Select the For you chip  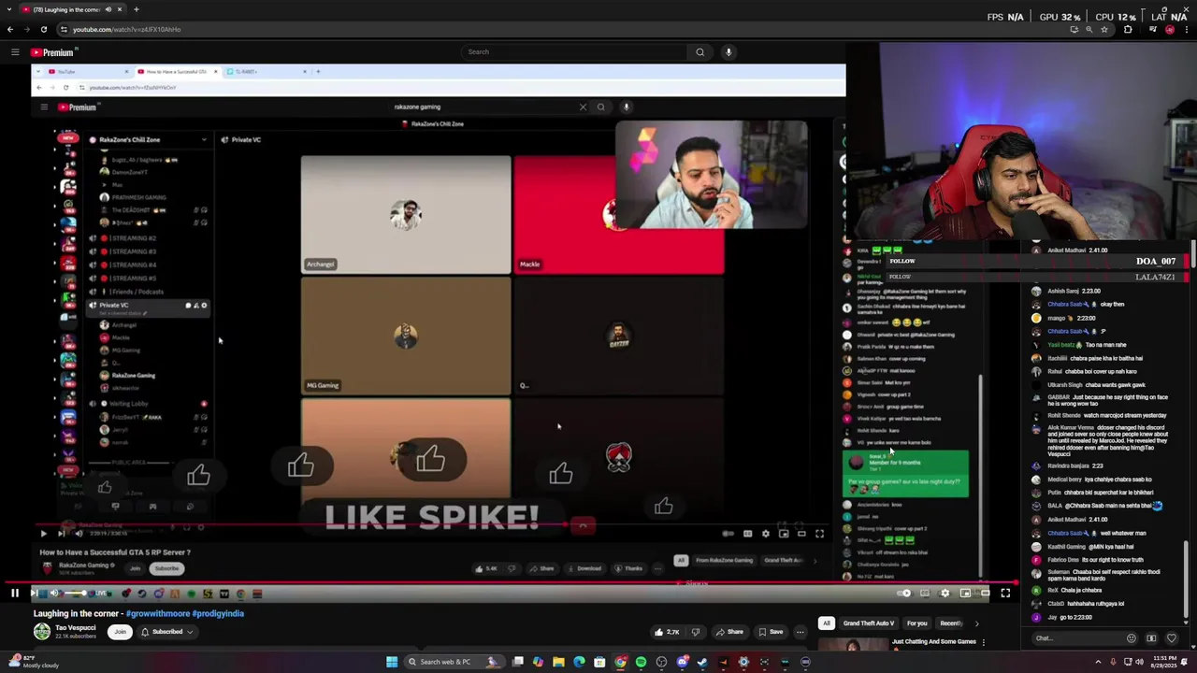click(916, 623)
